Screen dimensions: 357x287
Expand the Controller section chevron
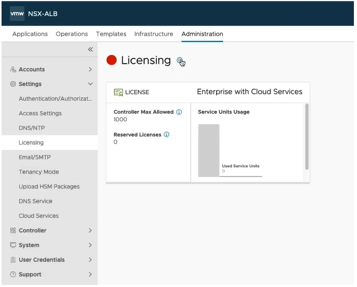[x=90, y=231]
